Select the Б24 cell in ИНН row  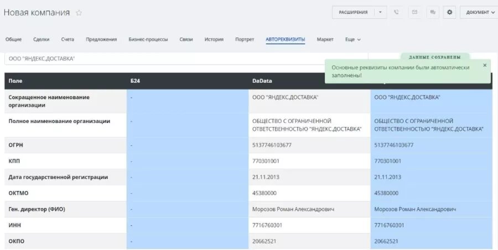pos(188,225)
